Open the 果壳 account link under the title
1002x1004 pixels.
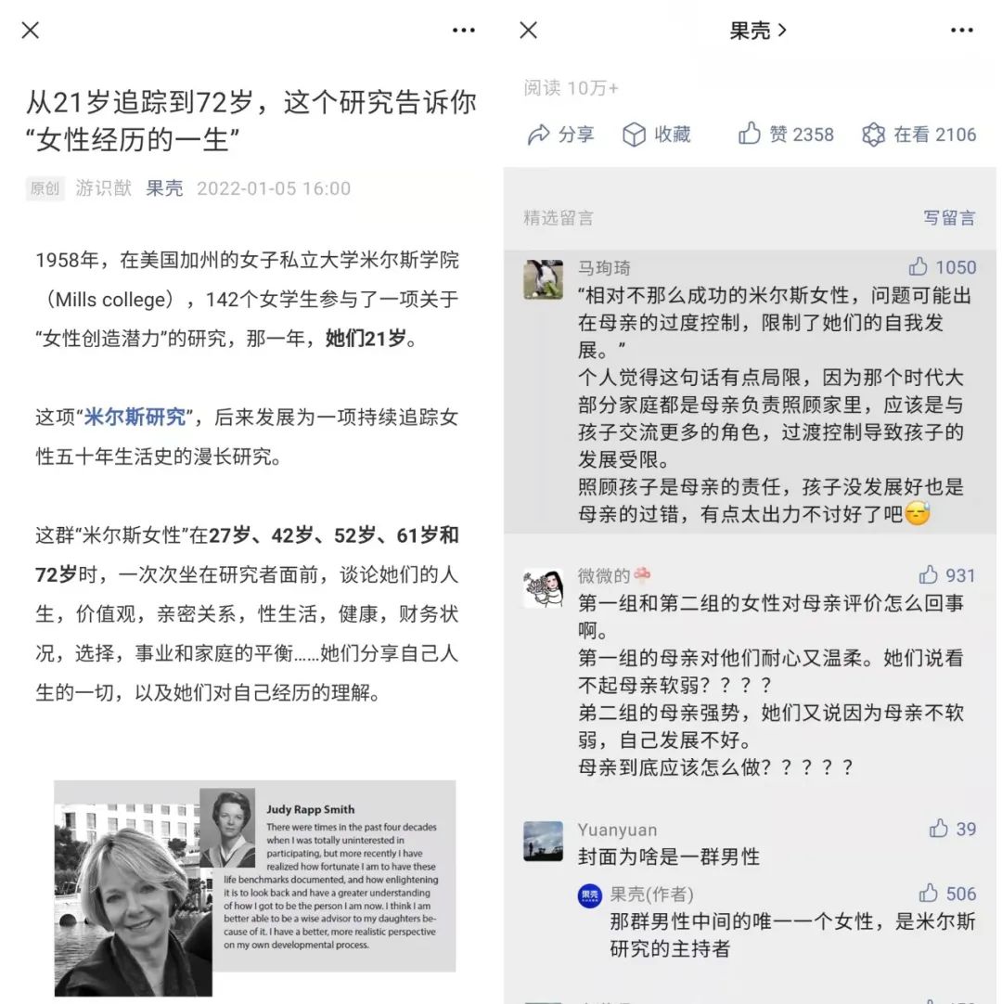point(164,188)
